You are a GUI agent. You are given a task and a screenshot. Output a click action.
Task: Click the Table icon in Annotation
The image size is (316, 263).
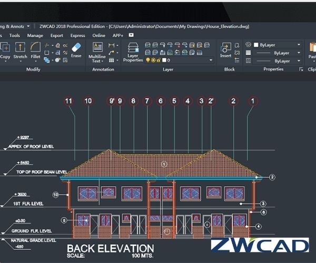click(111, 60)
